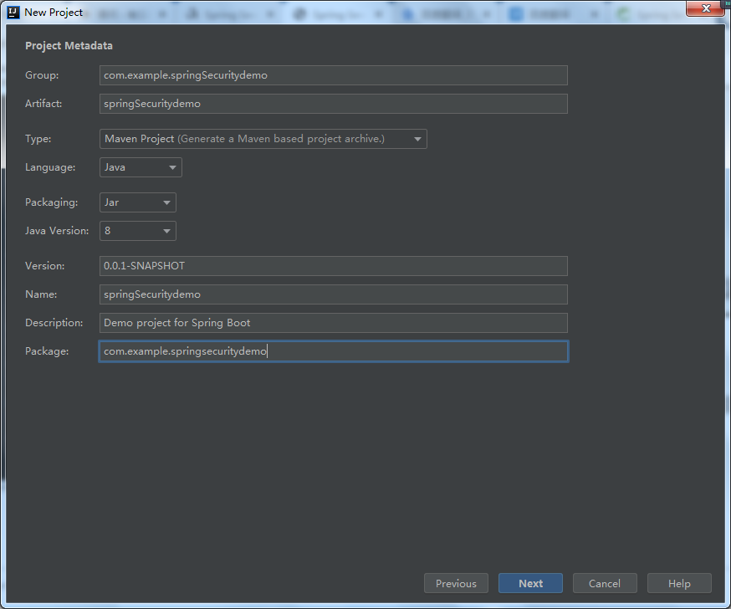731x609 pixels.
Task: Select the Version field with 0.0.1-SNAPSHOT
Action: click(333, 266)
